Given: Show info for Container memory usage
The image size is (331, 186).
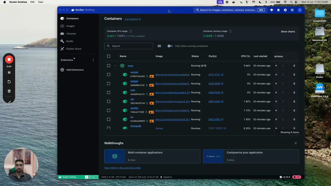Looking at the screenshot, I should (x=230, y=31).
